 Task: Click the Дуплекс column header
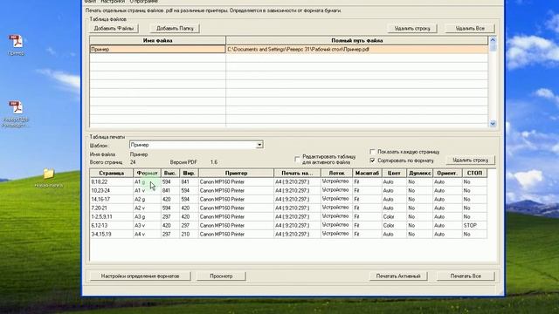419,173
